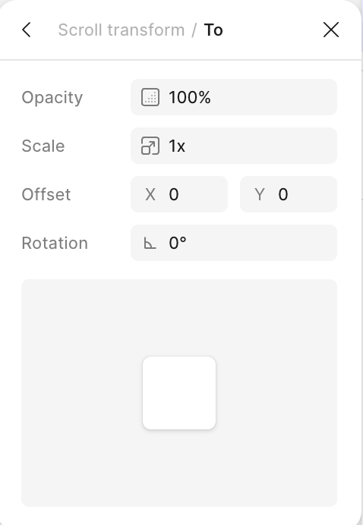This screenshot has width=363, height=525.
Task: Click the Offset label
Action: point(46,194)
